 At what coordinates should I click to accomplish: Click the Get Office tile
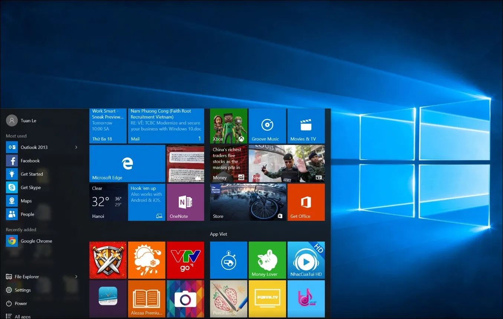306,202
